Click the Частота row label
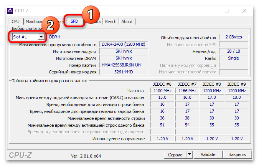 135,91
